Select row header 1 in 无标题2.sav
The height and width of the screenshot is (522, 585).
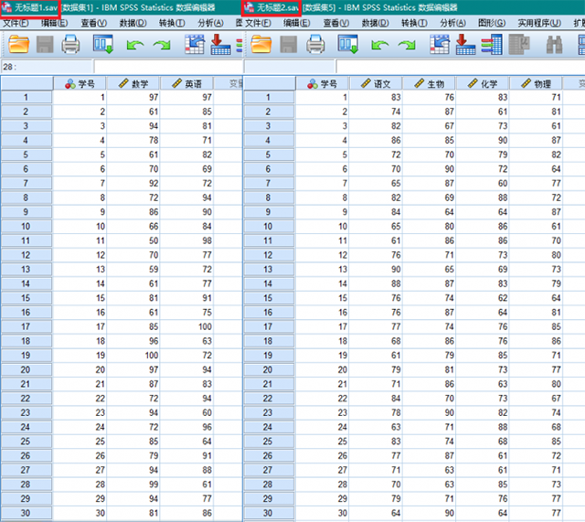pos(269,98)
